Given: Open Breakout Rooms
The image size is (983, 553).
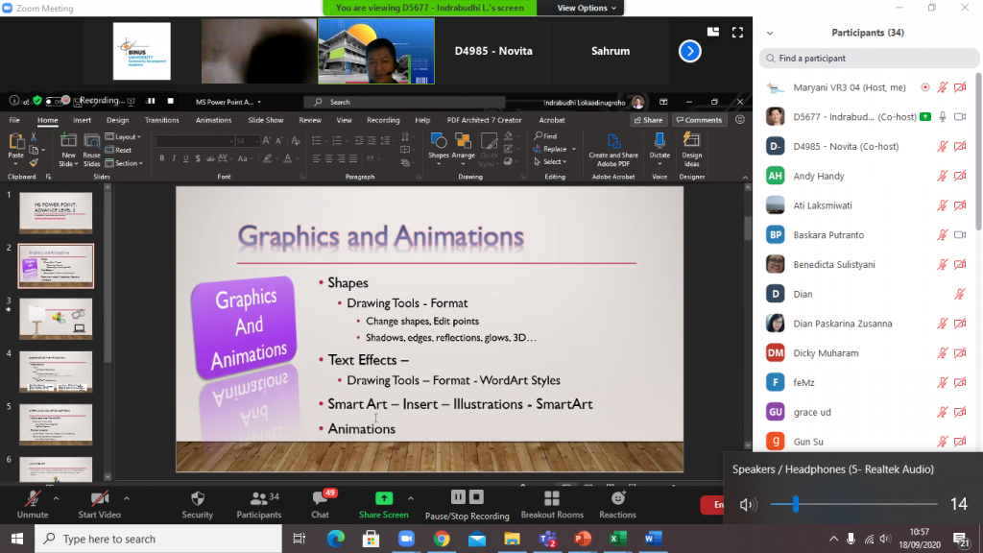Looking at the screenshot, I should pyautogui.click(x=552, y=499).
